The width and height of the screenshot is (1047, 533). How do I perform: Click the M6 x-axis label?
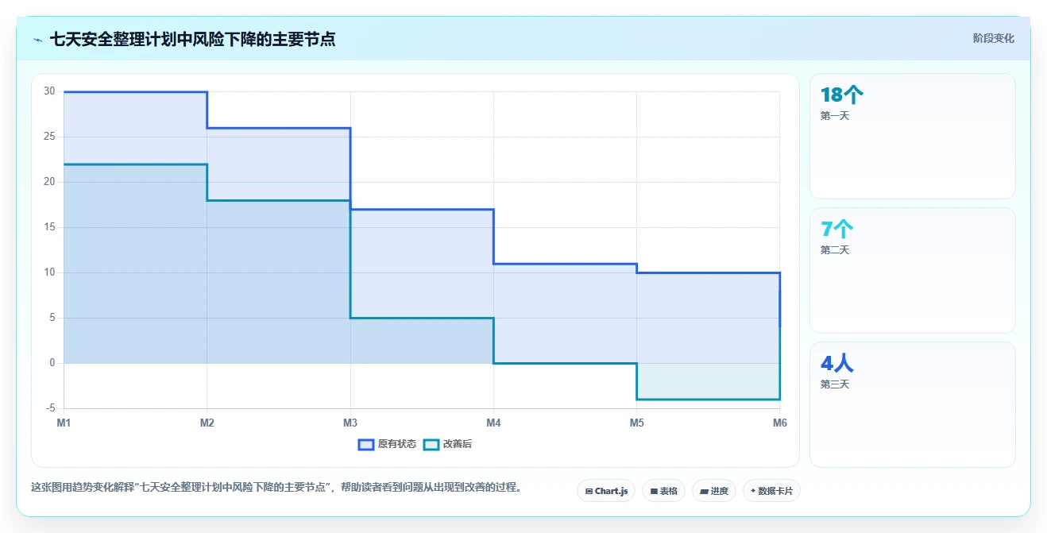(x=780, y=423)
